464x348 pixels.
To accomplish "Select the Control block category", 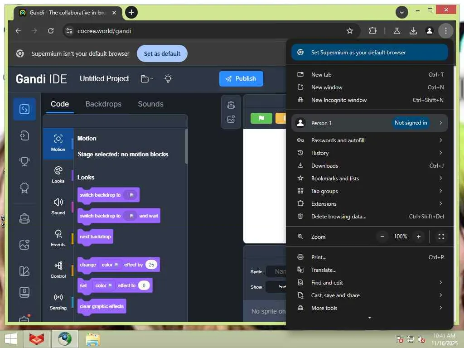I will click(x=58, y=270).
